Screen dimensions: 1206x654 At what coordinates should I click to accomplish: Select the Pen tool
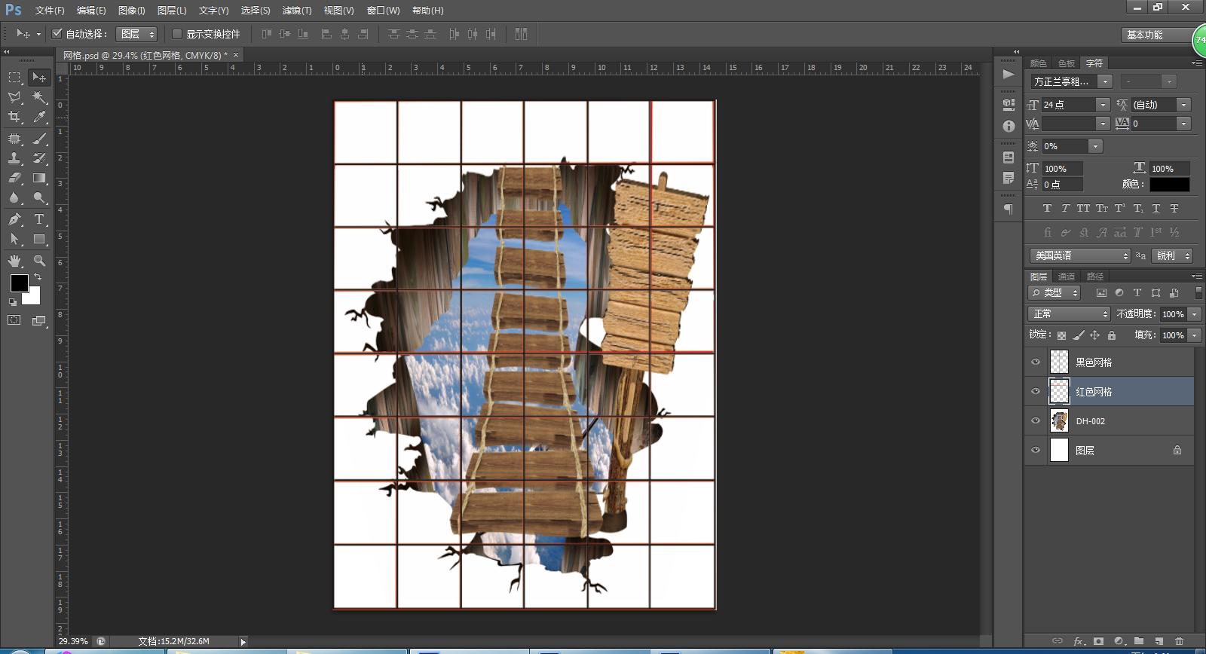point(14,219)
